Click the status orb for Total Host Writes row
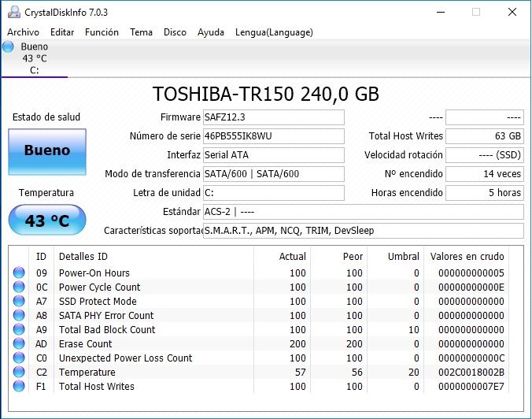The image size is (532, 419). 18,387
